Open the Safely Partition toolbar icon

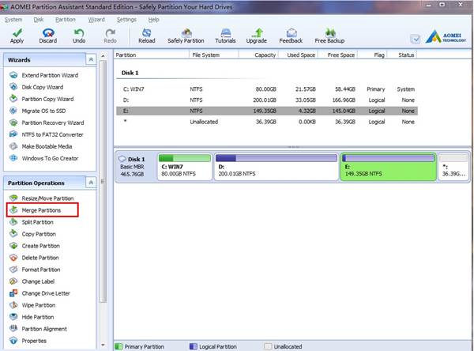(x=186, y=36)
